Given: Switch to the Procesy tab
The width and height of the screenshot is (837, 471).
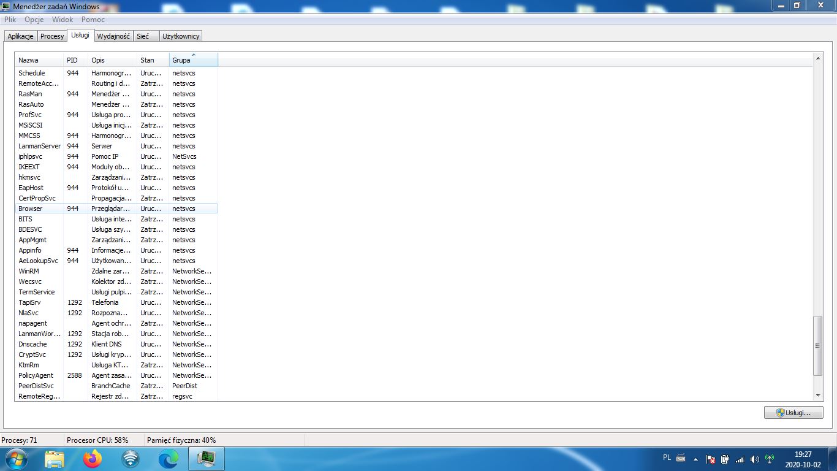Looking at the screenshot, I should (52, 36).
